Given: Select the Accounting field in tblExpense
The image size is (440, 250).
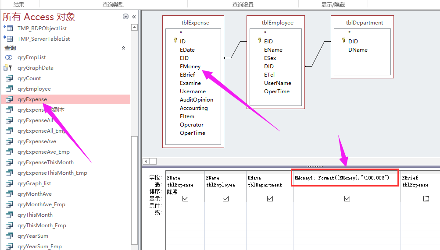Looking at the screenshot, I should pyautogui.click(x=193, y=108).
